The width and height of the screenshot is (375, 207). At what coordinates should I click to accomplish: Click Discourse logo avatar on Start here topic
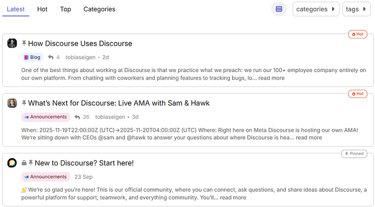pyautogui.click(x=12, y=163)
